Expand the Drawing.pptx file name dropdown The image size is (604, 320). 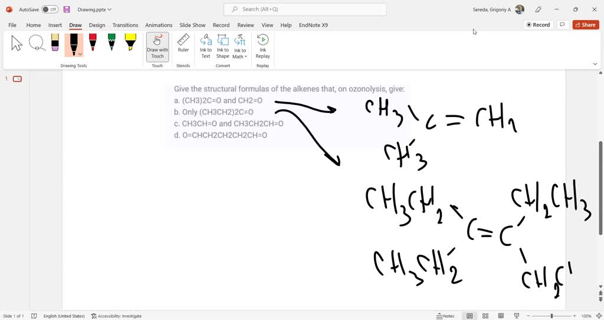coord(110,9)
